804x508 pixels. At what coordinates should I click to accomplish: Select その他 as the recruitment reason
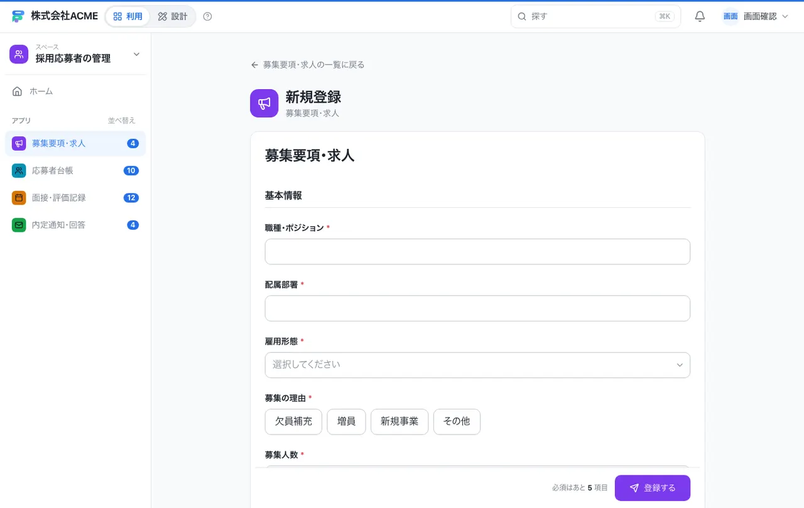(x=457, y=421)
